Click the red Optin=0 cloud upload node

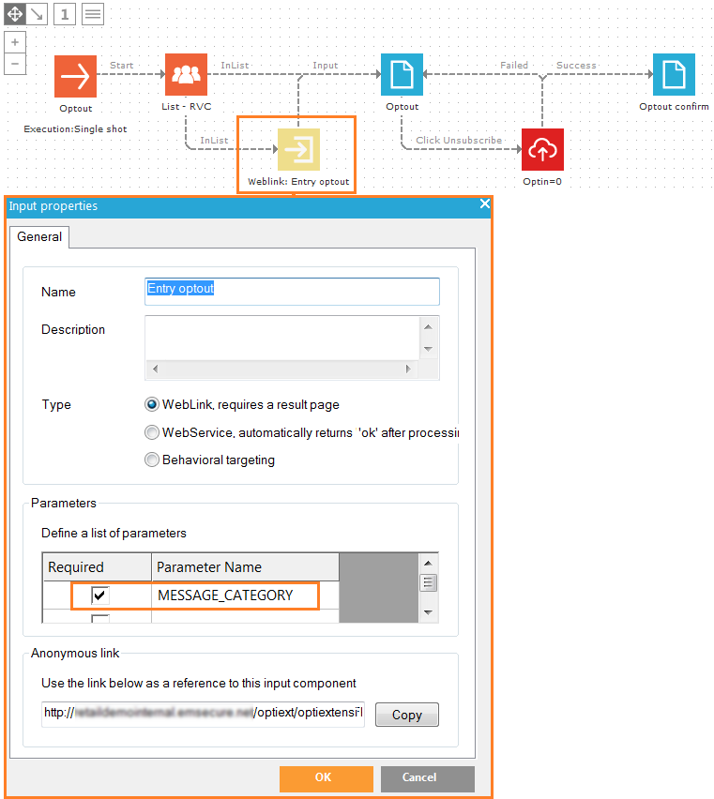click(542, 149)
